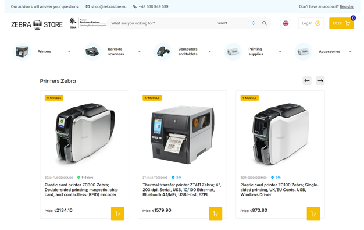Click the Zebra Store logo
Image resolution: width=364 pixels, height=230 pixels.
click(37, 24)
